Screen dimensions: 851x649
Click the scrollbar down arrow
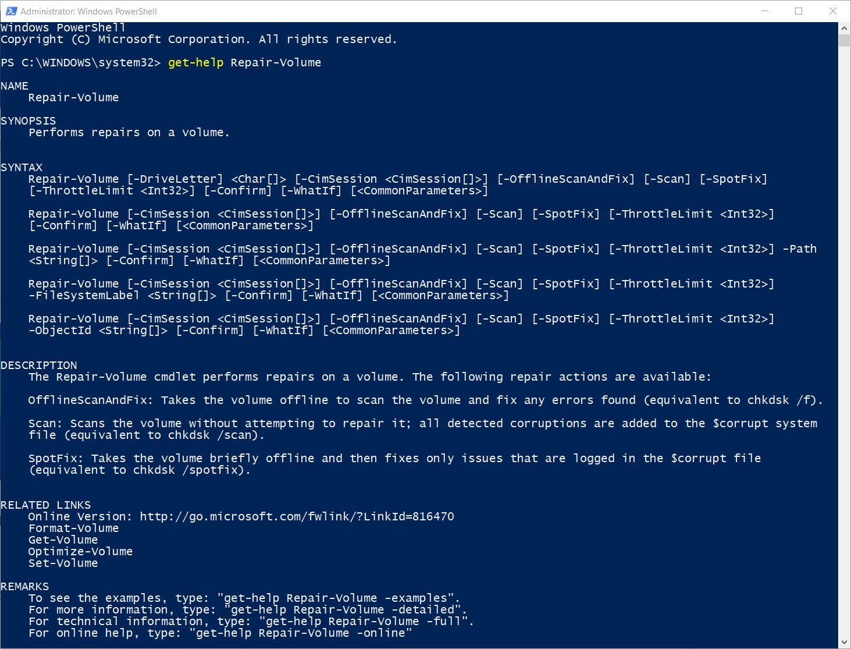pyautogui.click(x=844, y=643)
